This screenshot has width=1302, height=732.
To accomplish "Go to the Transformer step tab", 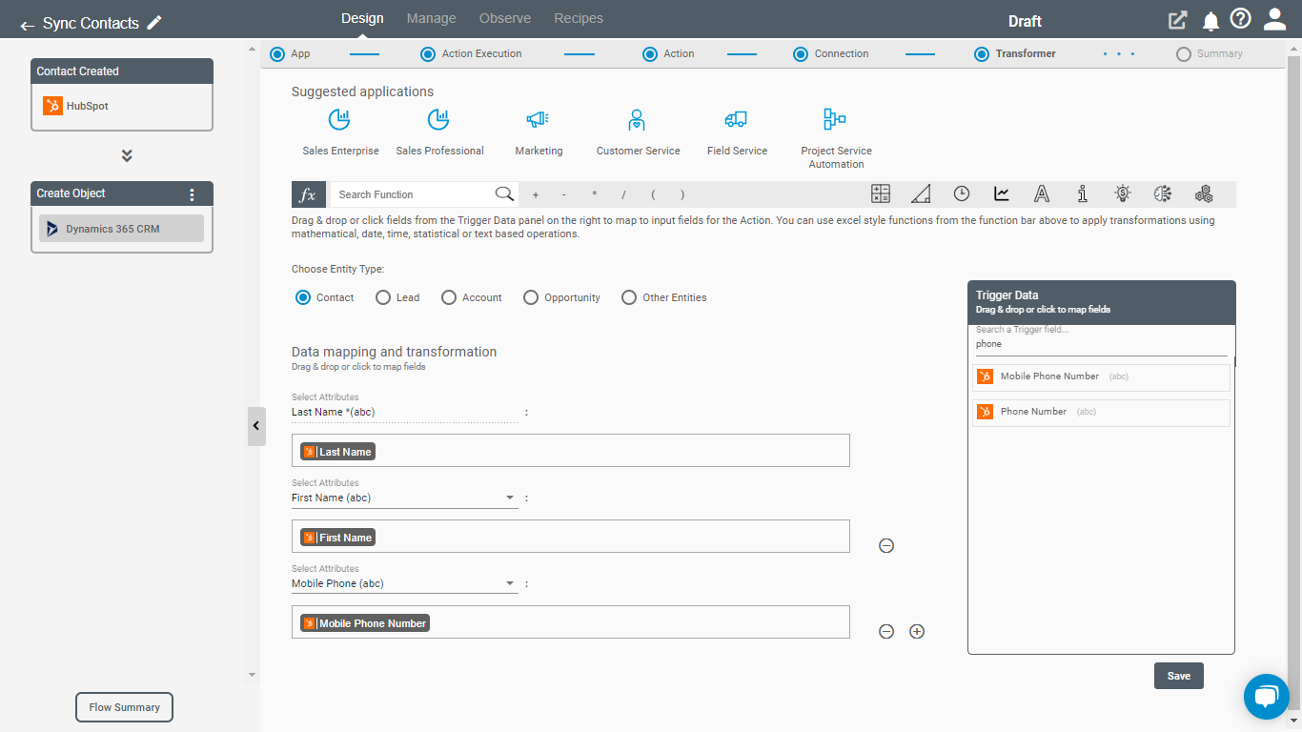I will [x=1014, y=54].
